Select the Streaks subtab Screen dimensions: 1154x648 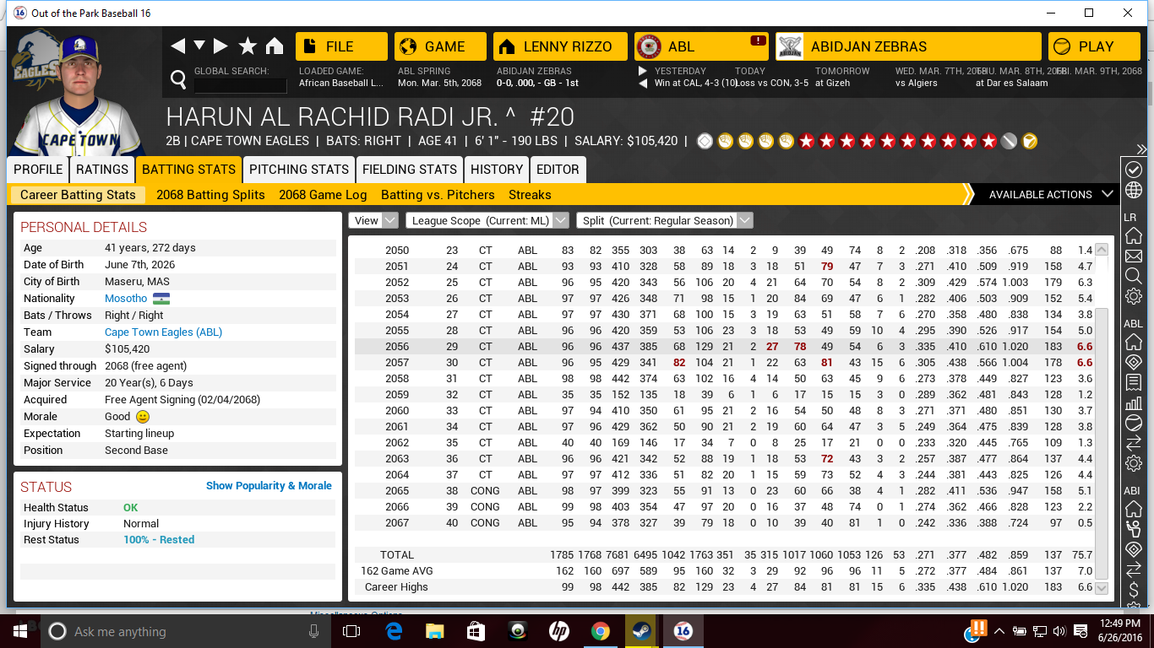point(530,195)
